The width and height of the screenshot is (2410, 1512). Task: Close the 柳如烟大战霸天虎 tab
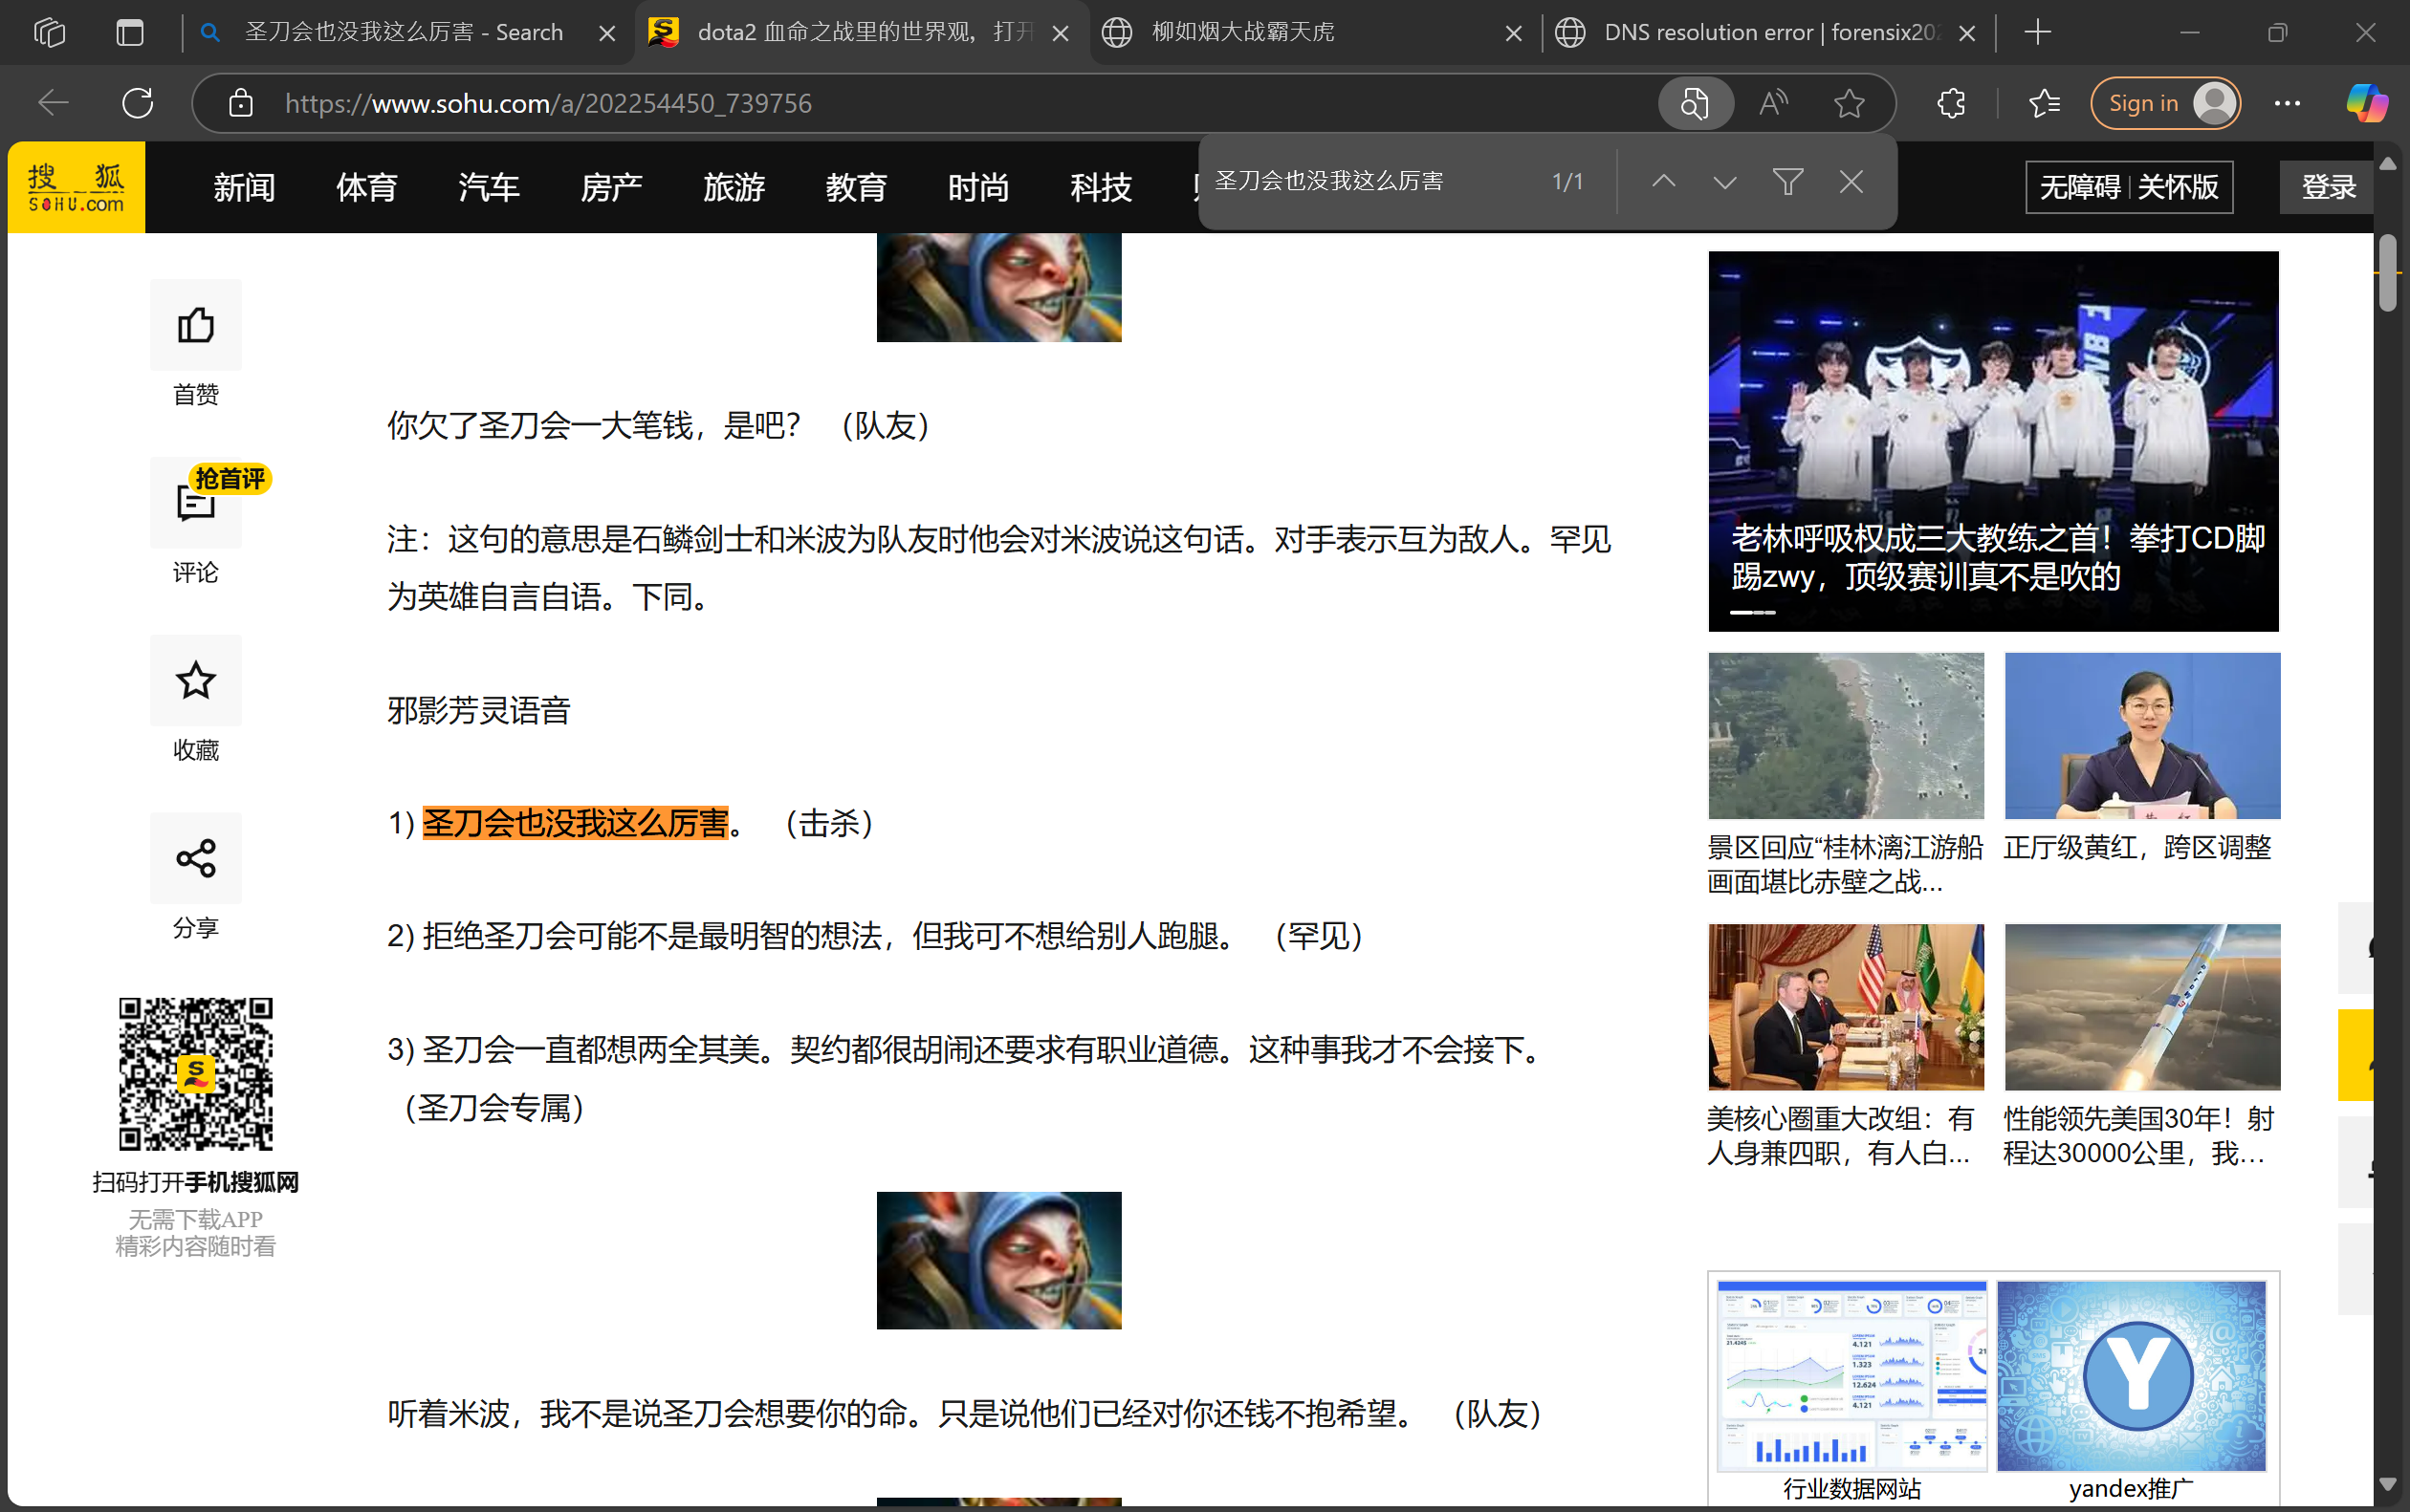coord(1514,33)
